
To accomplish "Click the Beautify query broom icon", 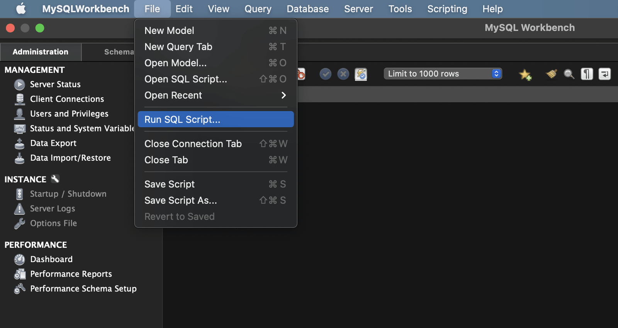I will click(x=551, y=74).
